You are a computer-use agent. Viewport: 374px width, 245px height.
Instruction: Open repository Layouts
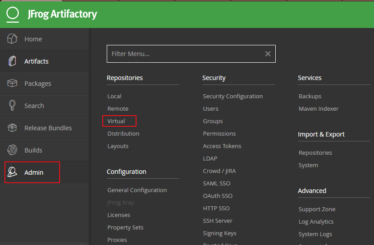(x=118, y=146)
